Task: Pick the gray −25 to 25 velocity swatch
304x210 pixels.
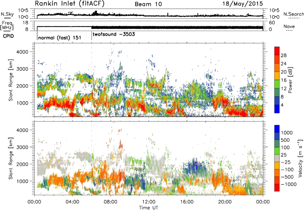Action: [277, 158]
